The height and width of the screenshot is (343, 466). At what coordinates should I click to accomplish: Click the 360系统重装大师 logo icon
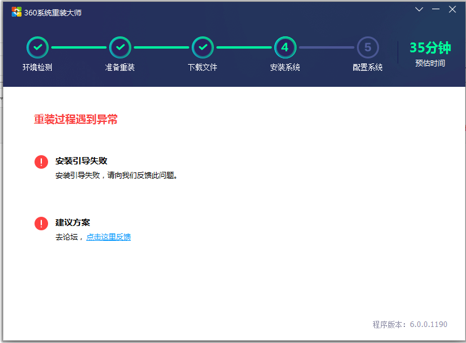pyautogui.click(x=17, y=12)
